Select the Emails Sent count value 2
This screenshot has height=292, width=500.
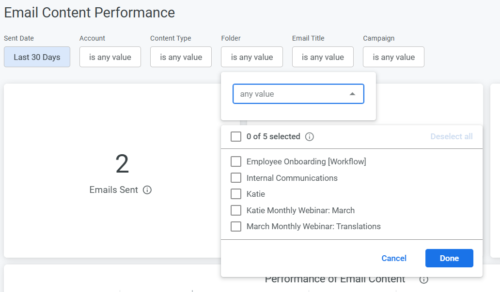click(x=122, y=164)
